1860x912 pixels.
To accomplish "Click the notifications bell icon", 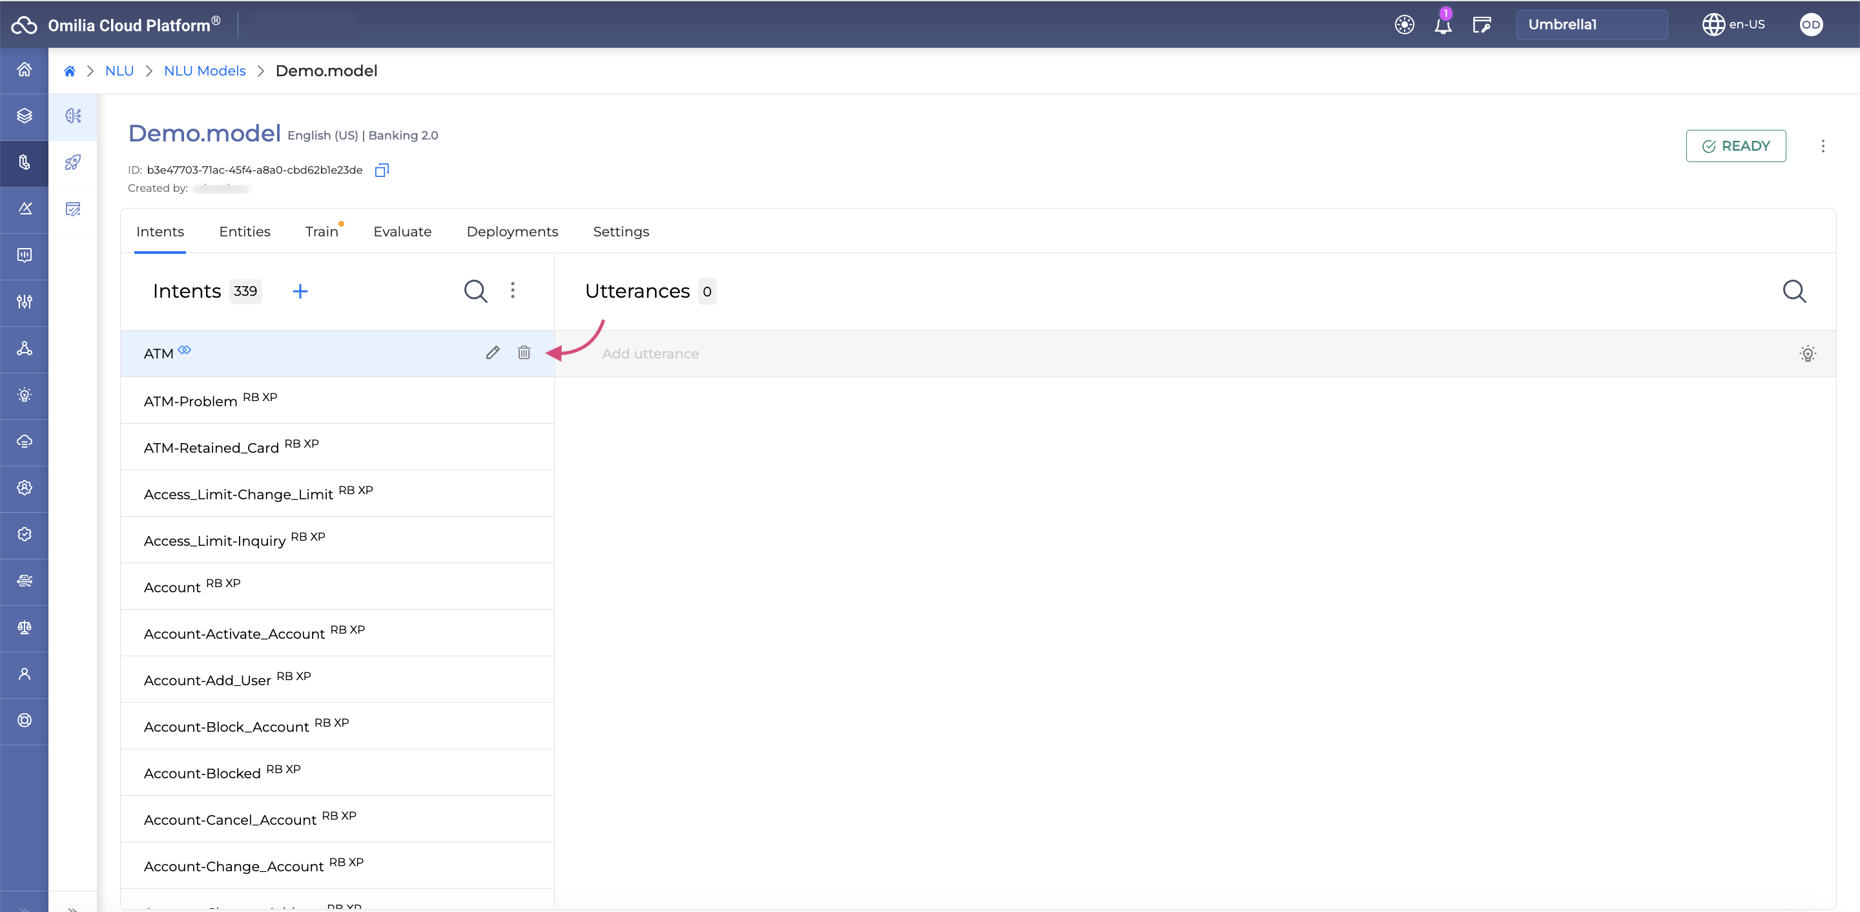I will [x=1442, y=23].
